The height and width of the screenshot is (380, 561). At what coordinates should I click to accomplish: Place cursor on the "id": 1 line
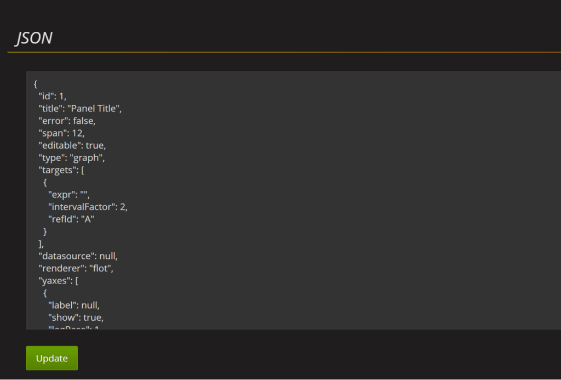pyautogui.click(x=52, y=96)
